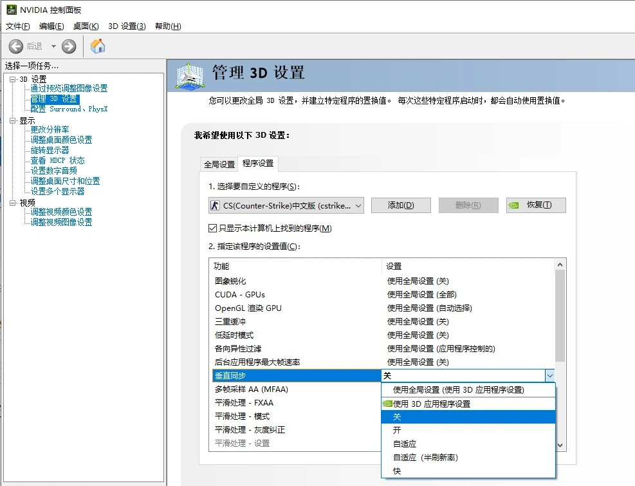Switch to the 全局设置 tab

coord(219,164)
